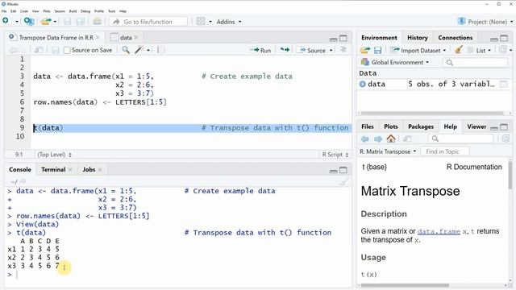Open the File menu
The image size is (516, 290).
4,11
